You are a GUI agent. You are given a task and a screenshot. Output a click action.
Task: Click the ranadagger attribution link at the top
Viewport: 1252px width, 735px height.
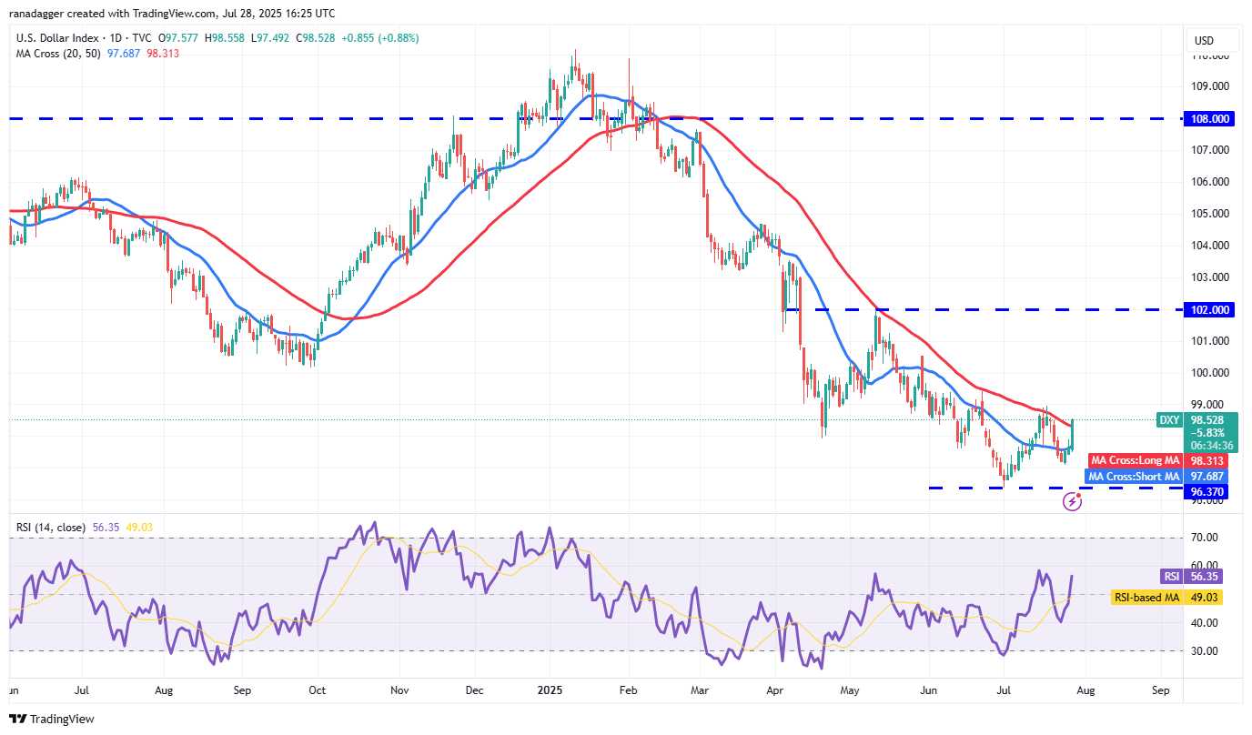[x=36, y=13]
